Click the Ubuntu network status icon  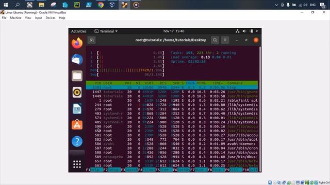tap(237, 31)
